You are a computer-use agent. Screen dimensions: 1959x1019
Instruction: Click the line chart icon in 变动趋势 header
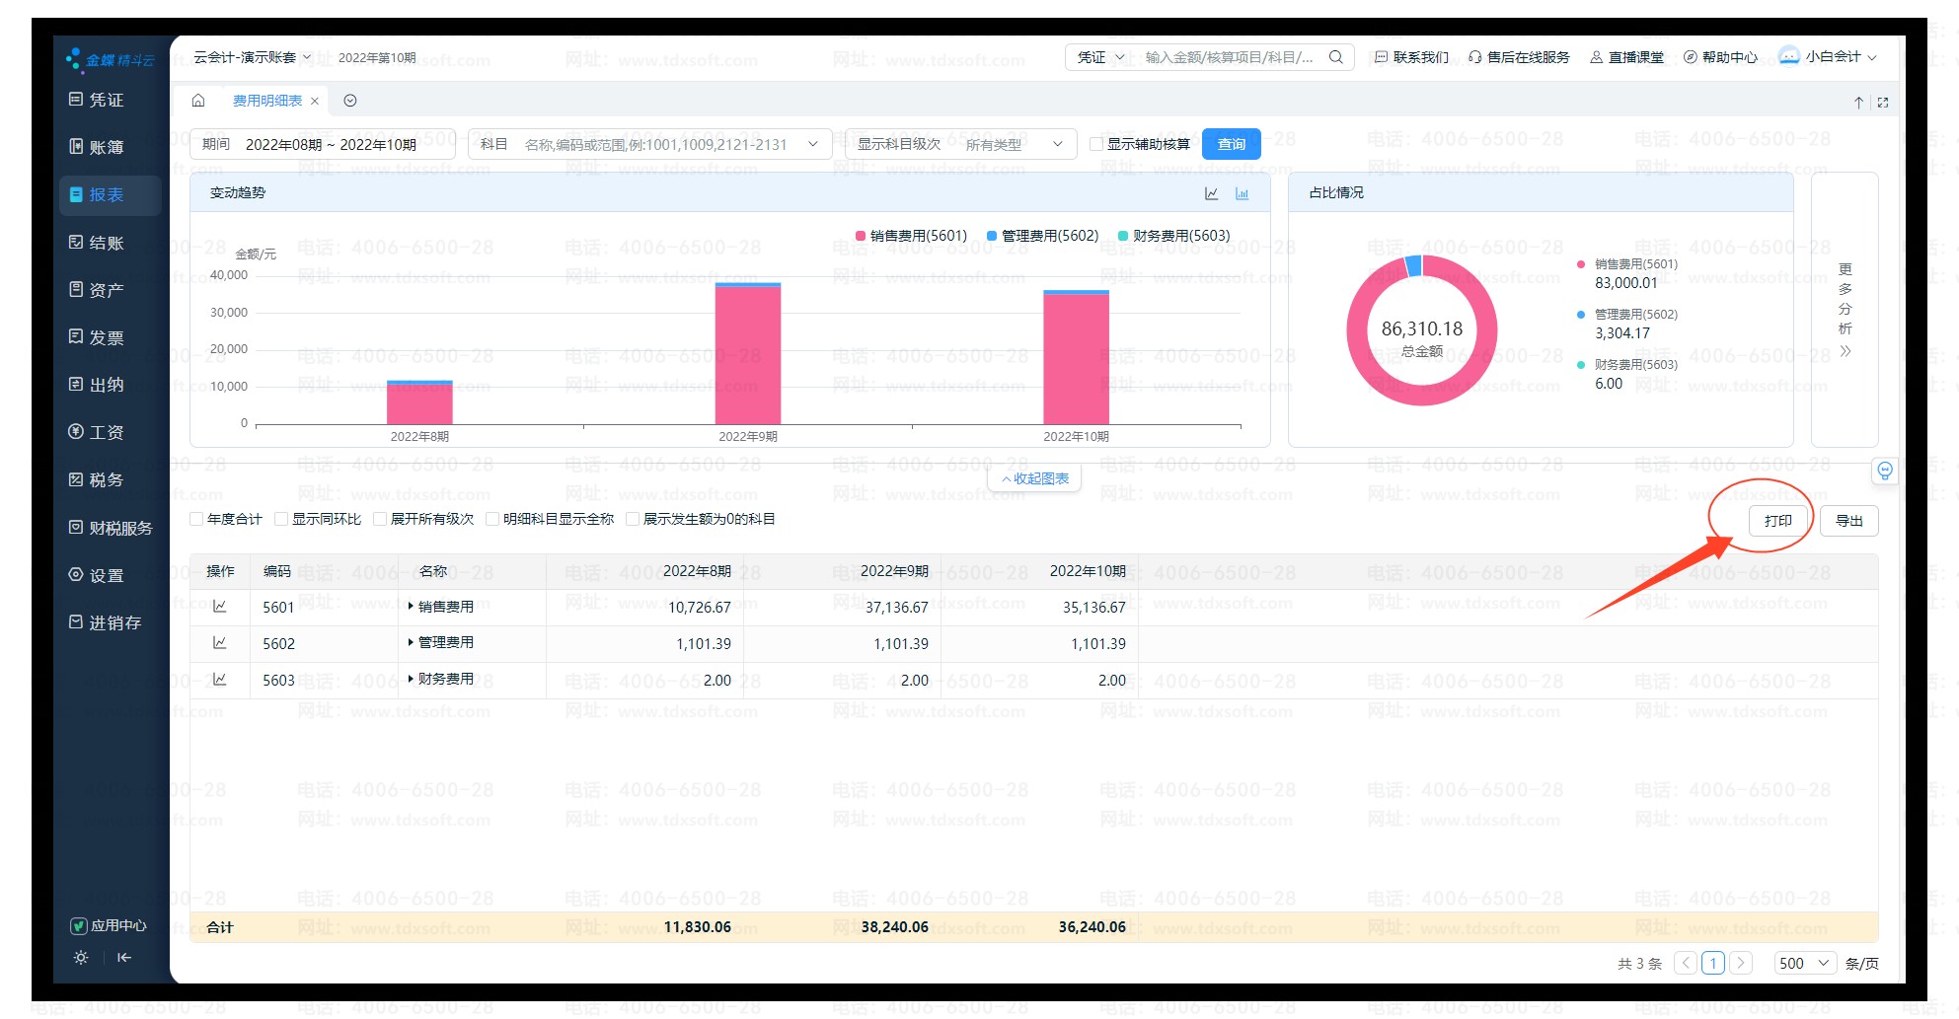[x=1211, y=193]
